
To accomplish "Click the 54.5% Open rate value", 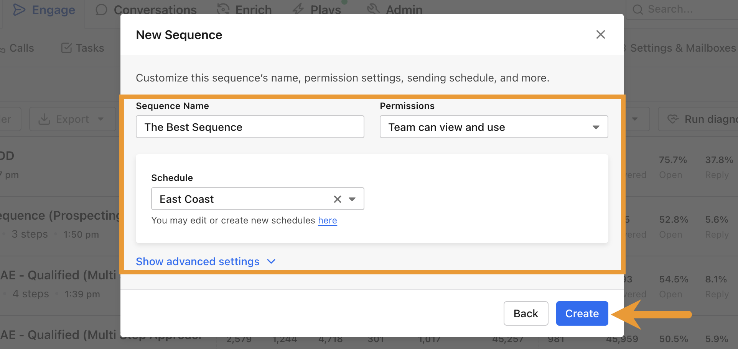I will coord(674,279).
